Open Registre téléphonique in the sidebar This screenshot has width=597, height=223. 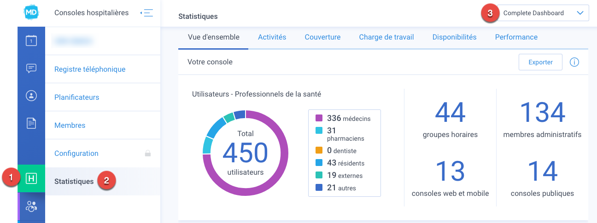tap(103, 69)
